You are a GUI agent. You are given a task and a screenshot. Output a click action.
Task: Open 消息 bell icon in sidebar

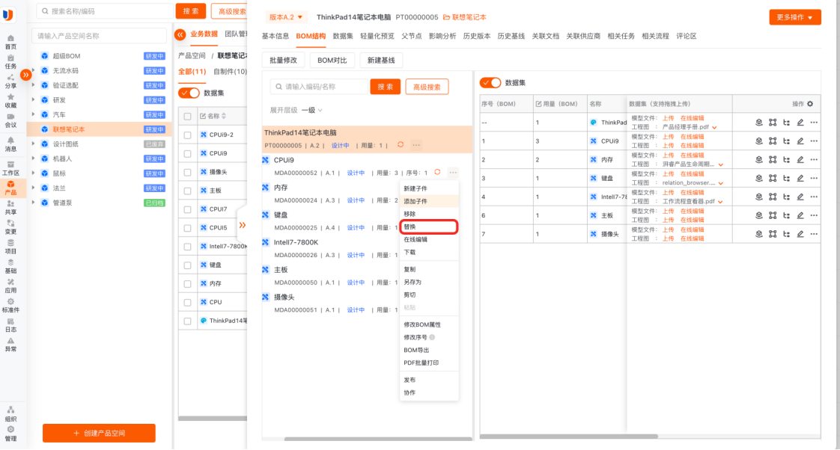pyautogui.click(x=10, y=144)
